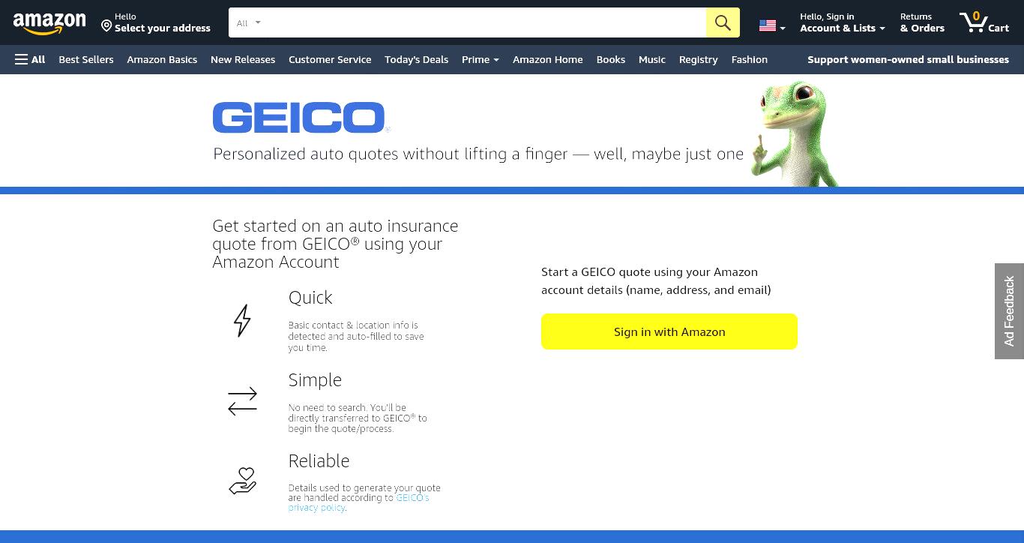This screenshot has width=1024, height=543.
Task: Open the Books section
Action: pyautogui.click(x=611, y=59)
